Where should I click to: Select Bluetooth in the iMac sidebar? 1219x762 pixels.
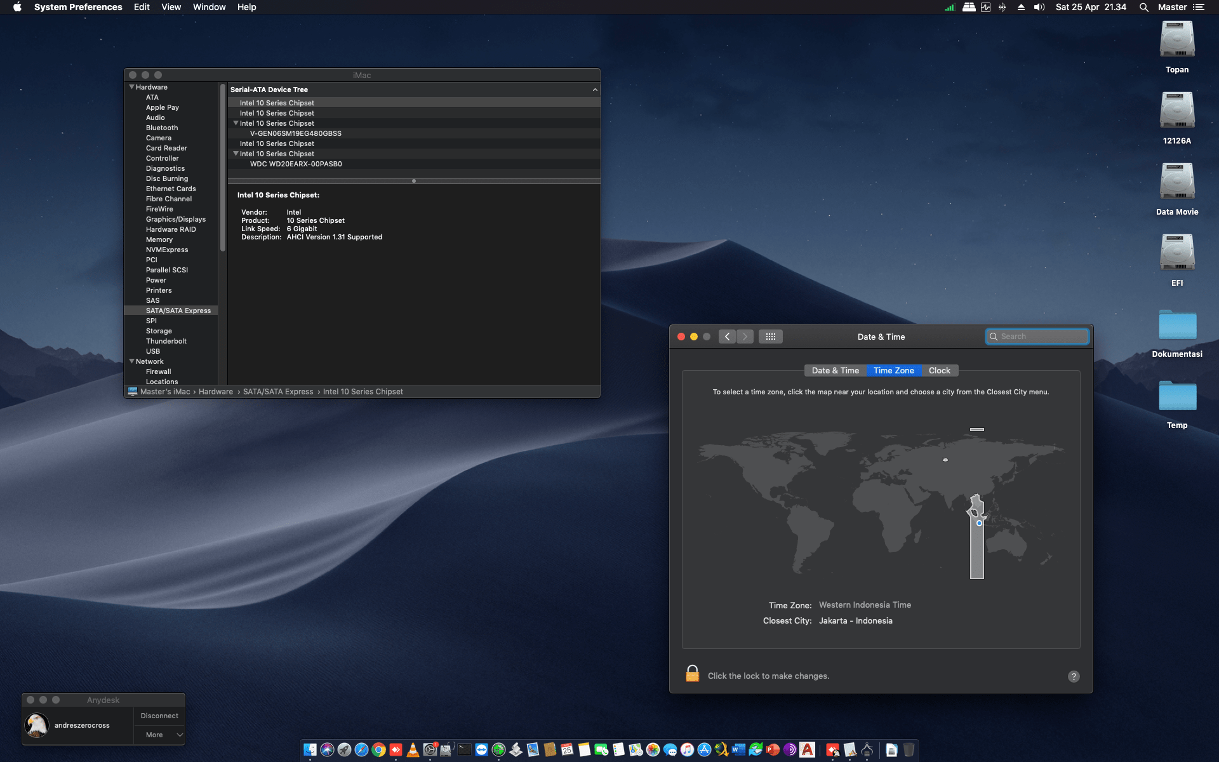point(162,128)
